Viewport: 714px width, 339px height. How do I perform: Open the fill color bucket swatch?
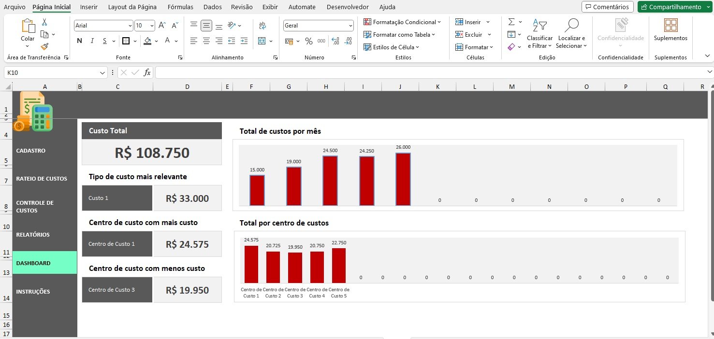pyautogui.click(x=148, y=41)
